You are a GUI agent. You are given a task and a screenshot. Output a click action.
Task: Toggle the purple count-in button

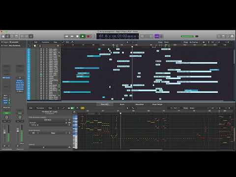pyautogui.click(x=157, y=36)
